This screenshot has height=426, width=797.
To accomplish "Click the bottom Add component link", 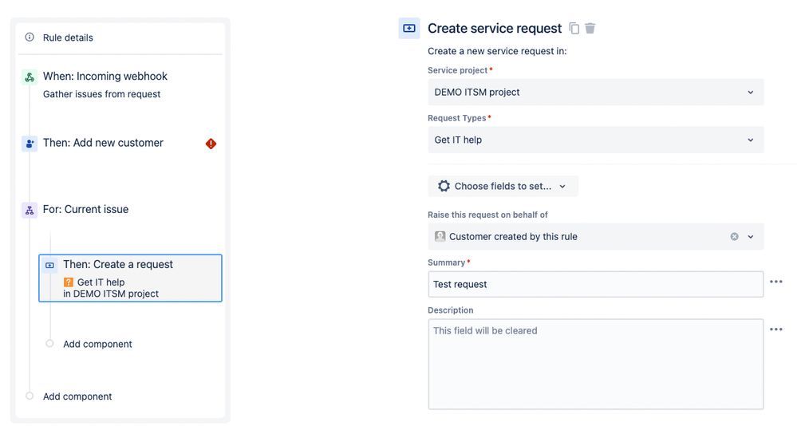I will [77, 396].
